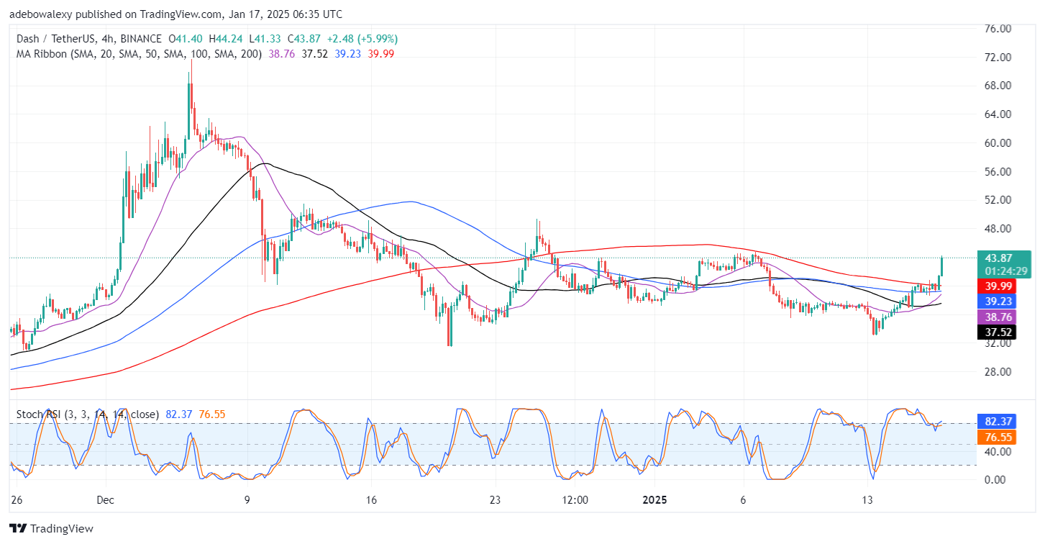Click the red 39.99 SMA 200 price tag
Viewport: 1045px width, 544px height.
click(x=998, y=287)
